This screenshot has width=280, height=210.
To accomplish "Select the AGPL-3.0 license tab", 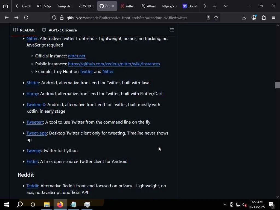I will click(59, 30).
